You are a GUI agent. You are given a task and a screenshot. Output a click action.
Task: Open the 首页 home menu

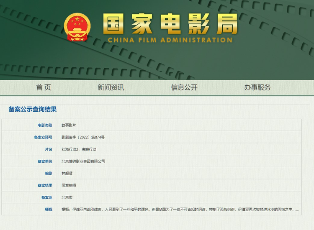point(44,87)
